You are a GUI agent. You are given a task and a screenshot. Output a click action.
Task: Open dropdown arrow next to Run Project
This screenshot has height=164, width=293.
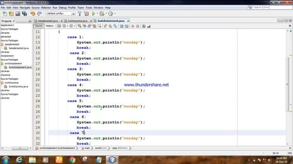click(98, 13)
